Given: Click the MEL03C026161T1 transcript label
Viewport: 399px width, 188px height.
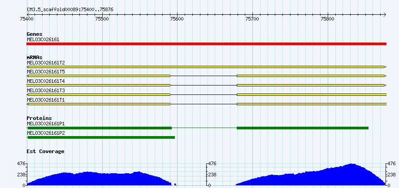Looking at the screenshot, I should tap(46, 100).
